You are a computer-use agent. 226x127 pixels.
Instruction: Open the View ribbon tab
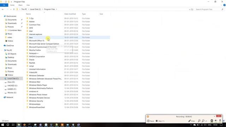click(x=28, y=5)
